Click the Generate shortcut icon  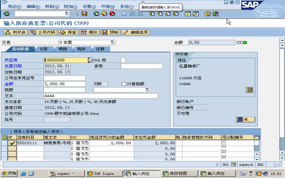(x=196, y=14)
